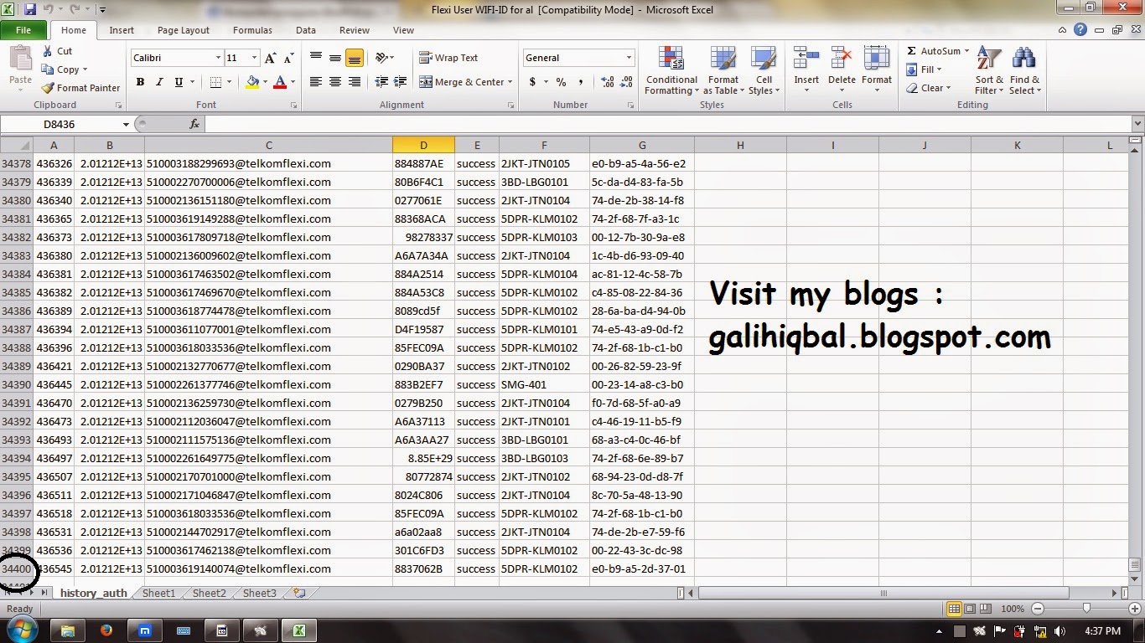Open the Sheet2 worksheet tab

click(210, 593)
